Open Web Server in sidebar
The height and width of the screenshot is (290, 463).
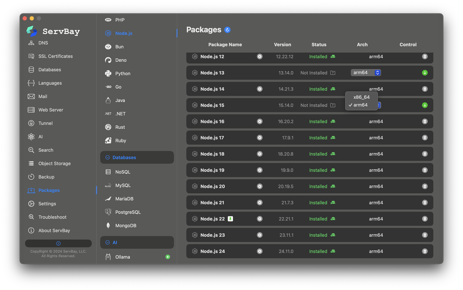[x=51, y=110]
